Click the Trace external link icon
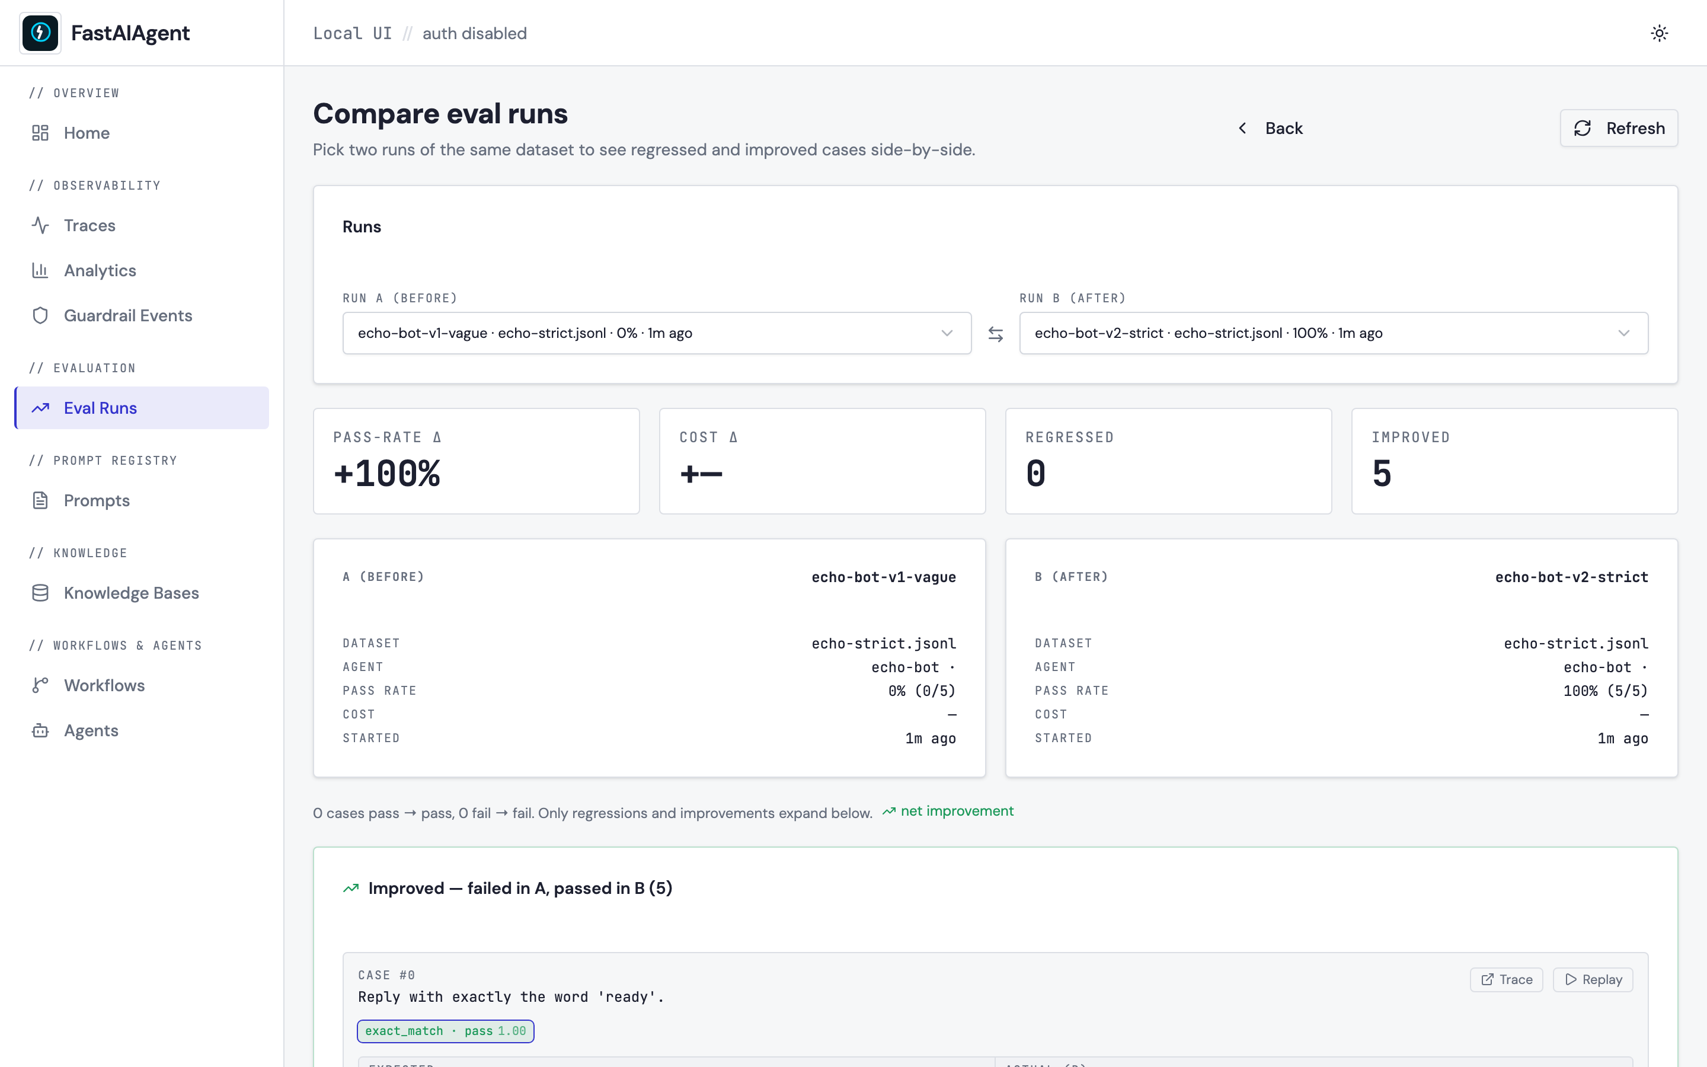This screenshot has width=1707, height=1067. [1488, 979]
